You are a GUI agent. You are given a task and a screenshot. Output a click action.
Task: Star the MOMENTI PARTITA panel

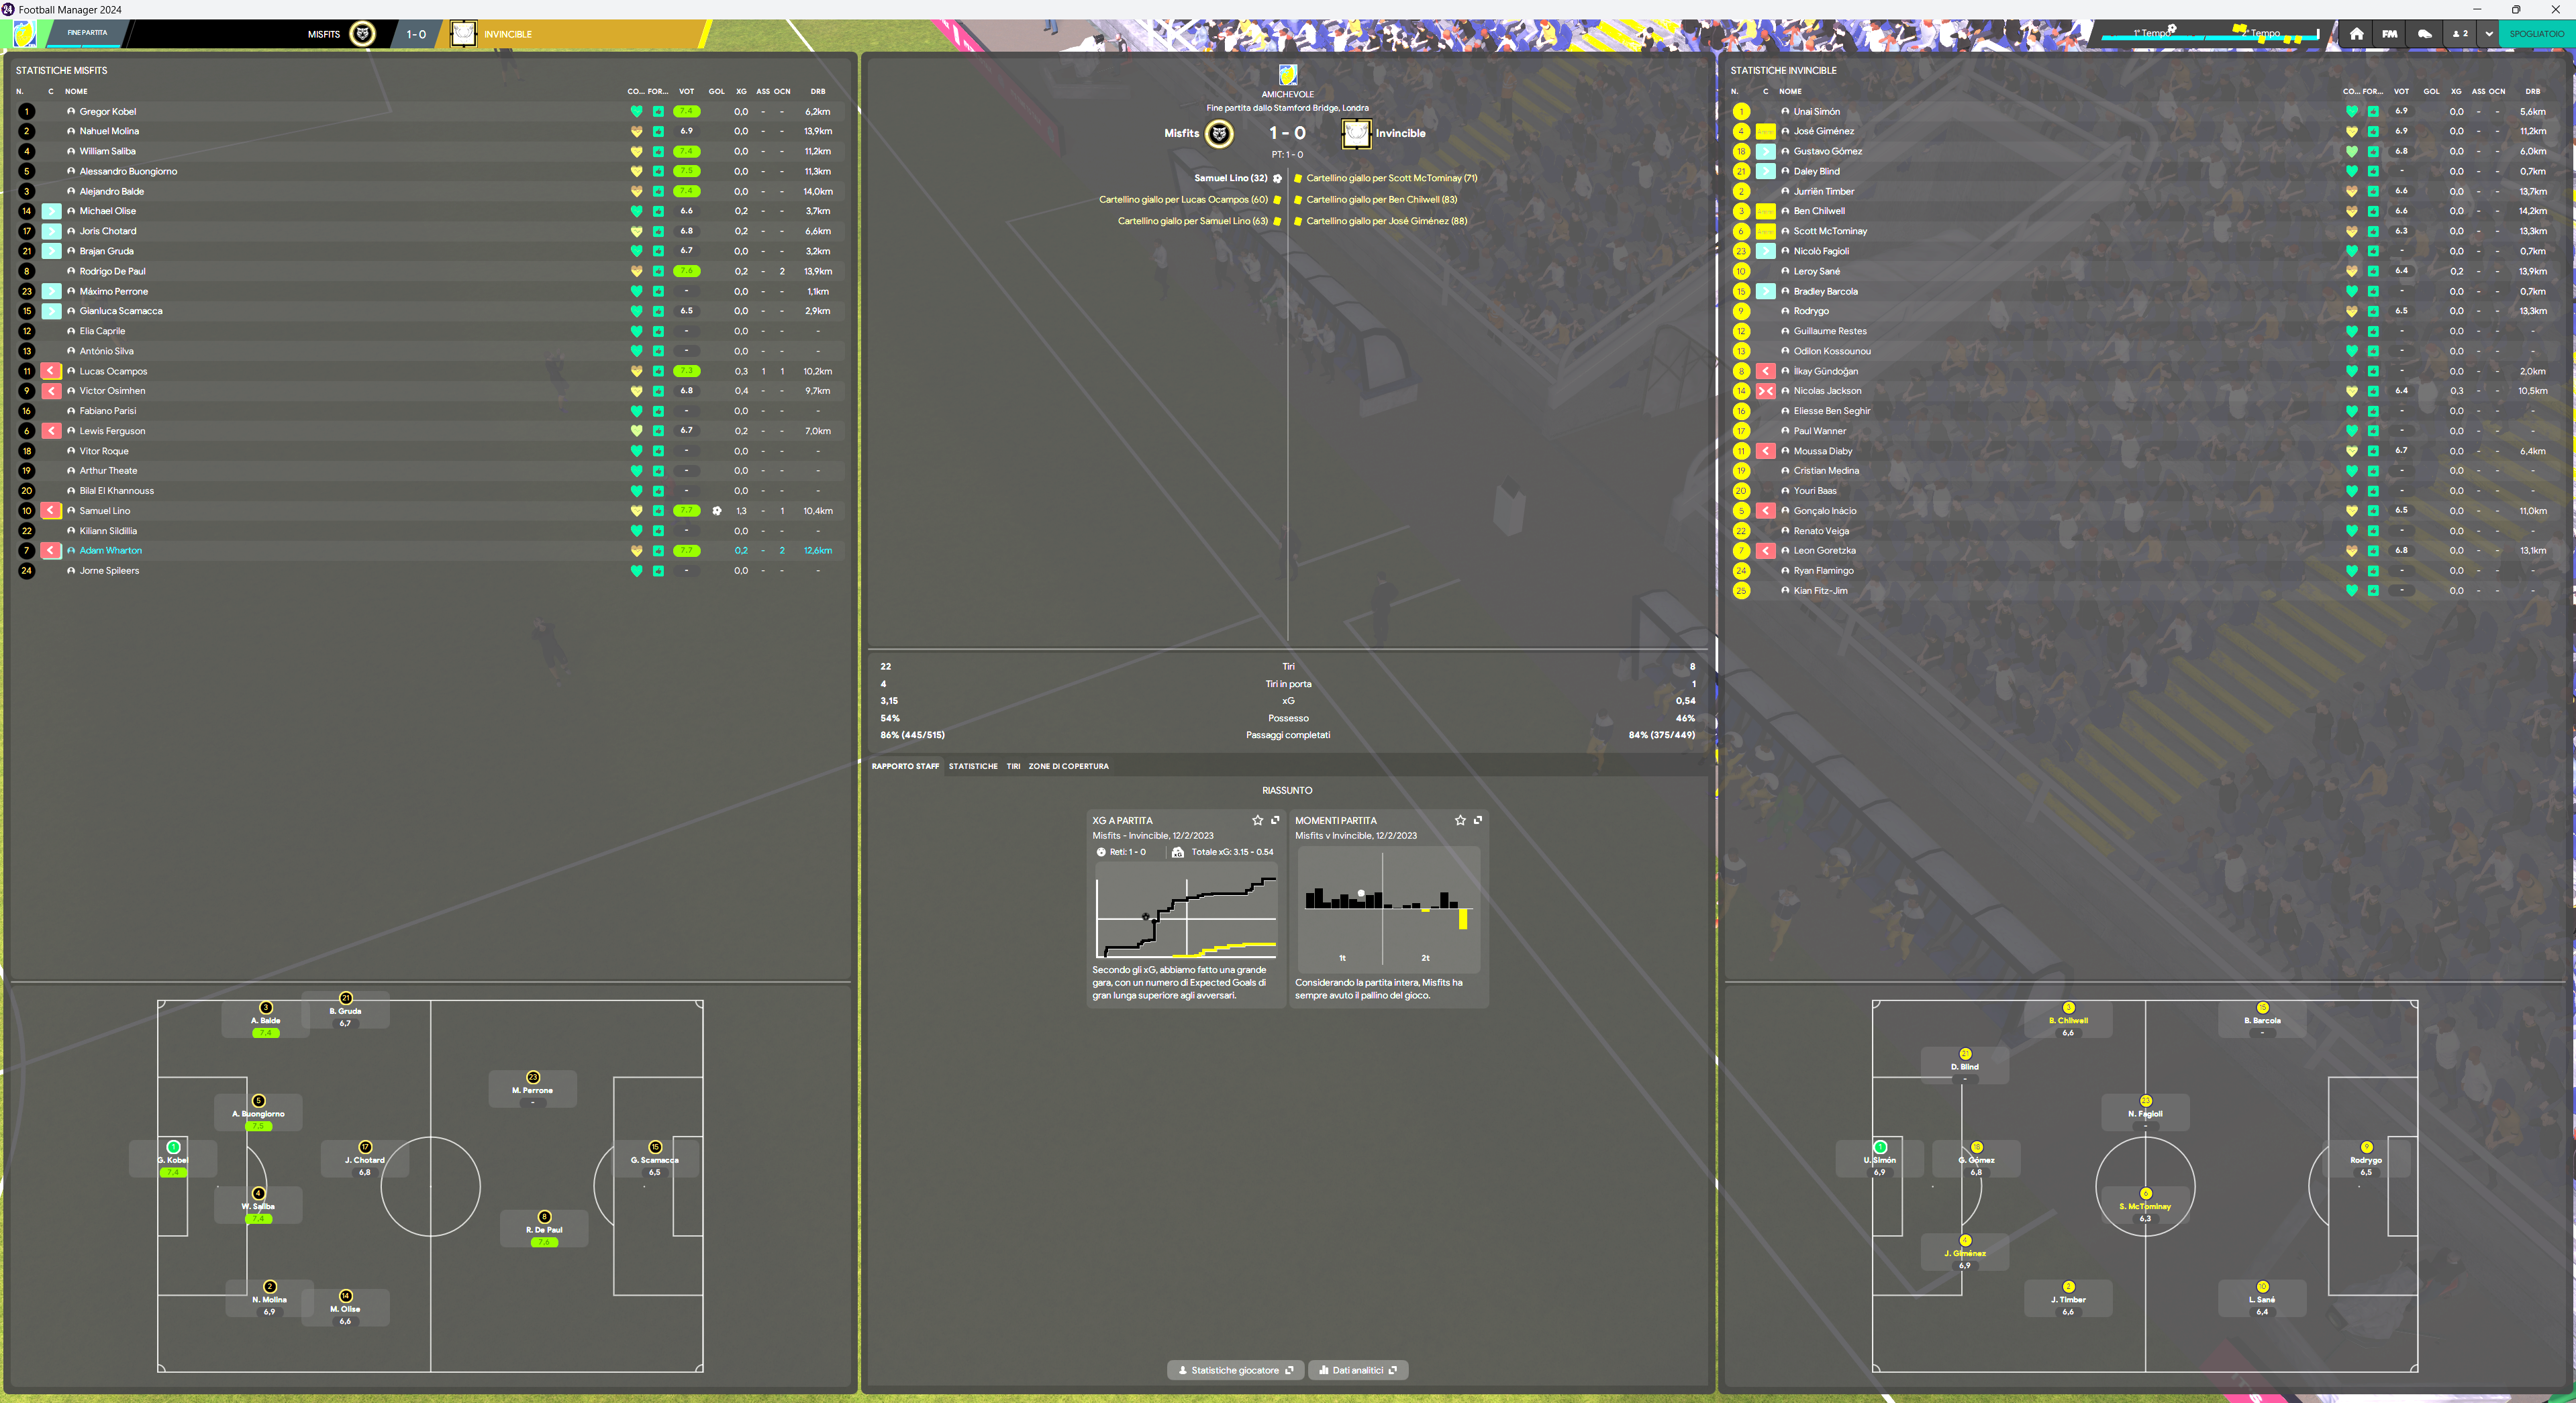1460,820
